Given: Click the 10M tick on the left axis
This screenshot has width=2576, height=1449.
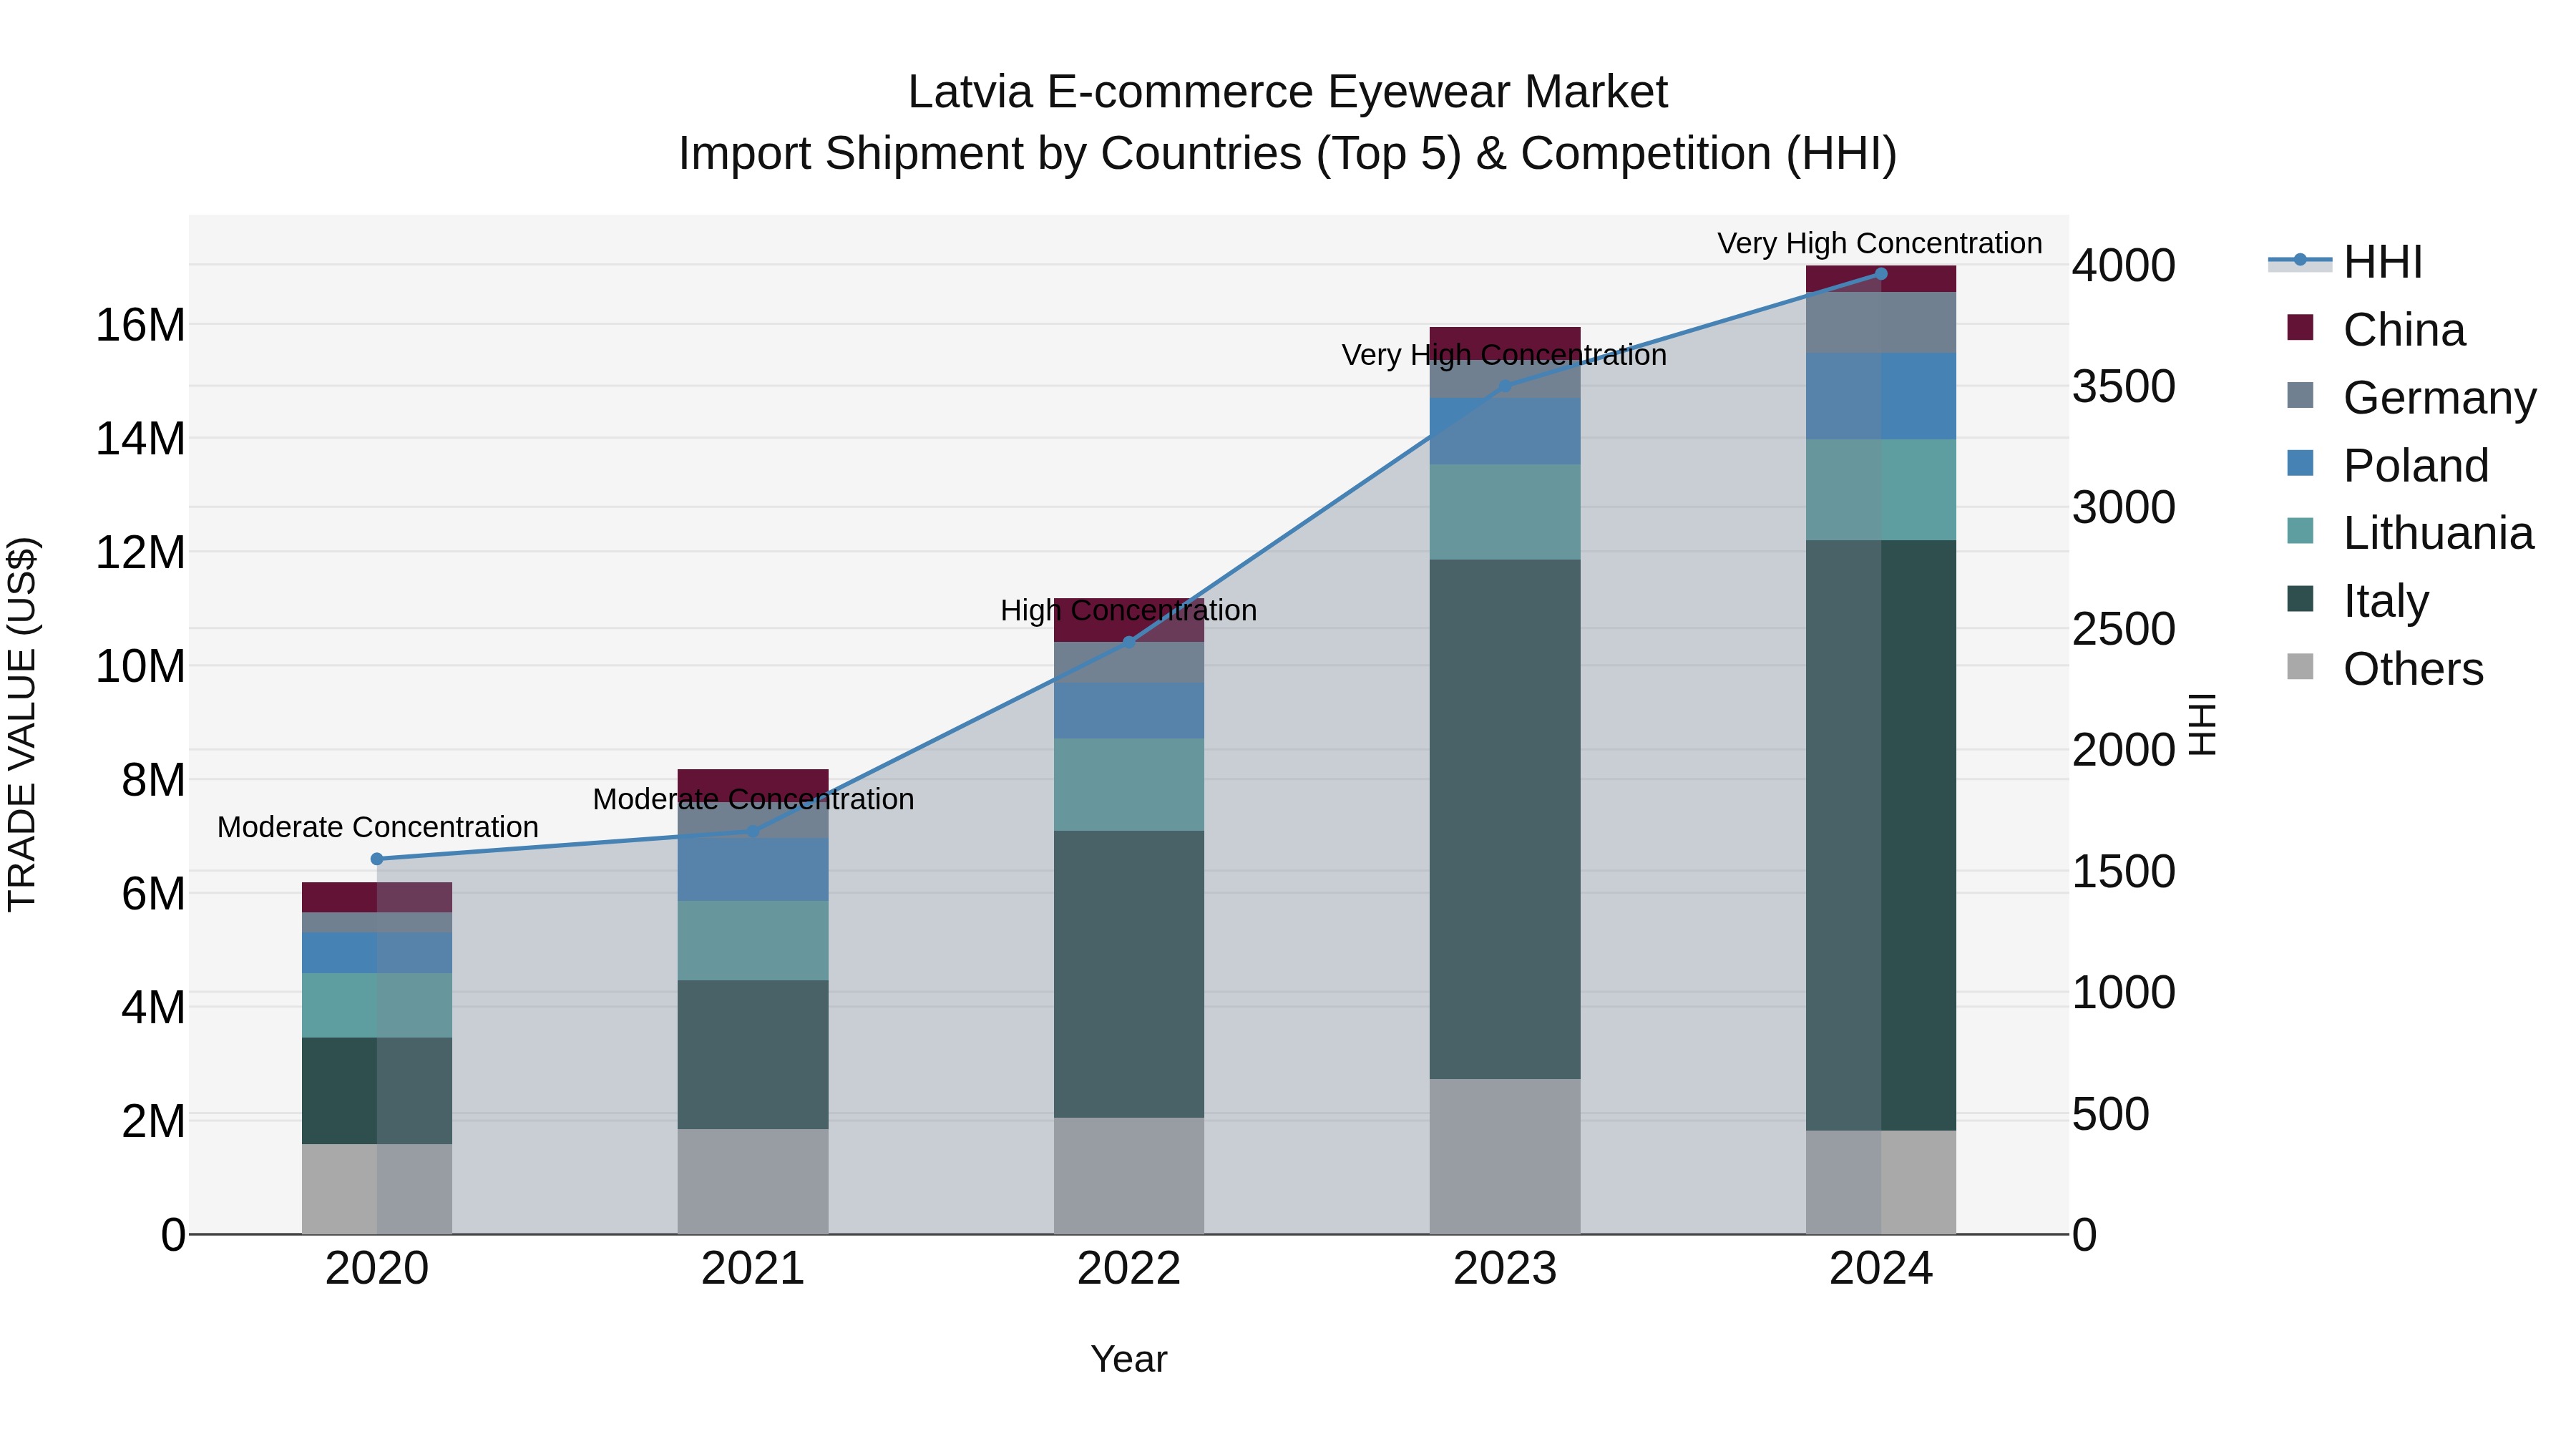Looking at the screenshot, I should [x=140, y=666].
